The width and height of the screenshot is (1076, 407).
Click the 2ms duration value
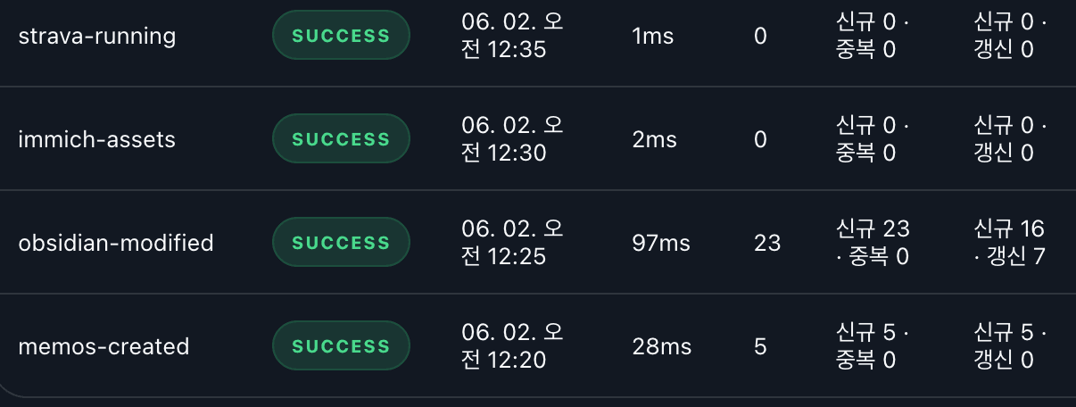pyautogui.click(x=654, y=140)
